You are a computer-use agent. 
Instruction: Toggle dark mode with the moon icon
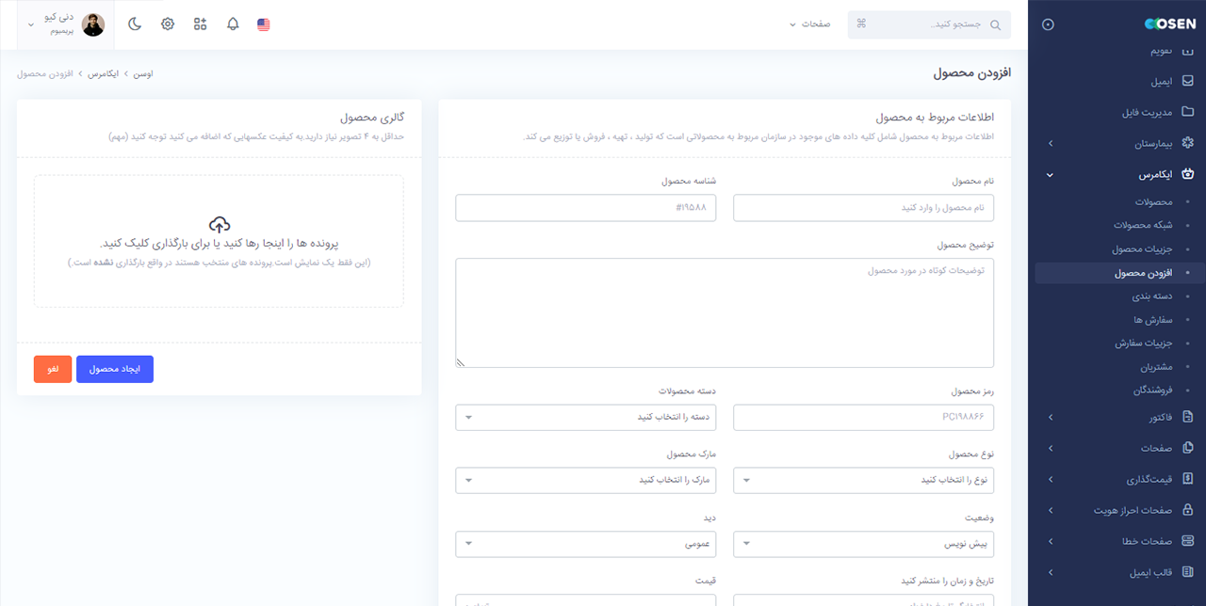coord(135,24)
